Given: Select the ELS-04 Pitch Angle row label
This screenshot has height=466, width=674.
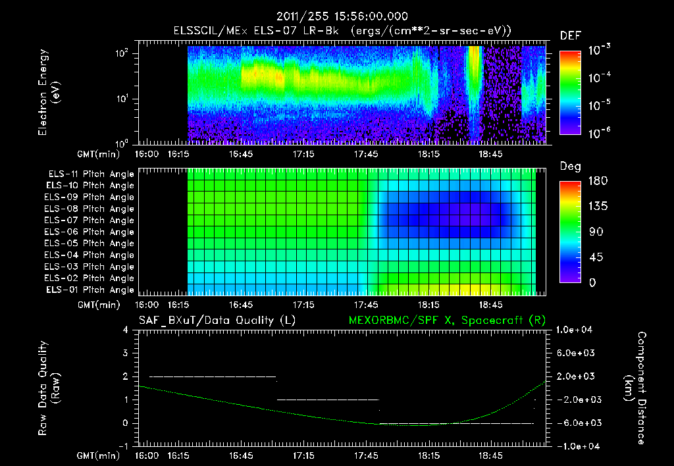Looking at the screenshot, I should tap(89, 255).
